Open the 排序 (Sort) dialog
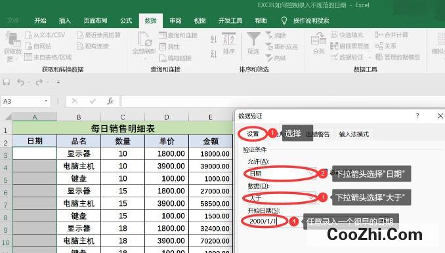This screenshot has width=445, height=253. (x=229, y=43)
